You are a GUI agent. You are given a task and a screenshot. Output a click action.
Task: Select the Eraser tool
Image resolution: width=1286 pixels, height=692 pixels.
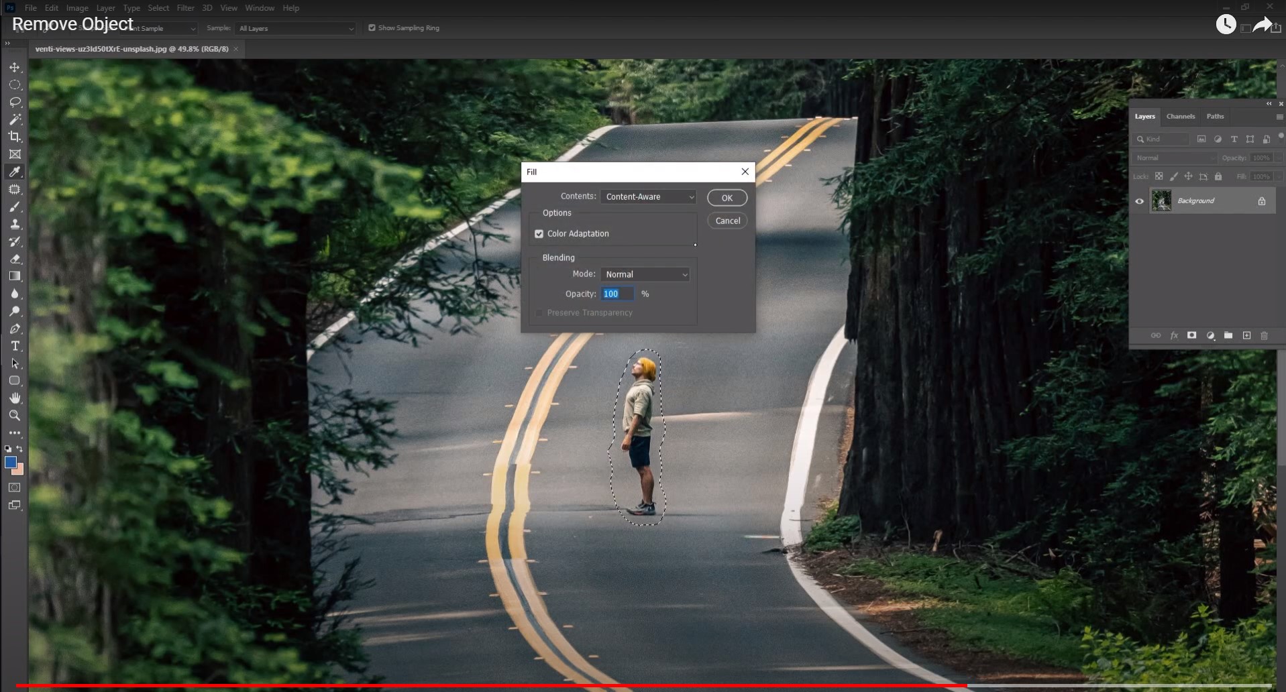pyautogui.click(x=15, y=259)
